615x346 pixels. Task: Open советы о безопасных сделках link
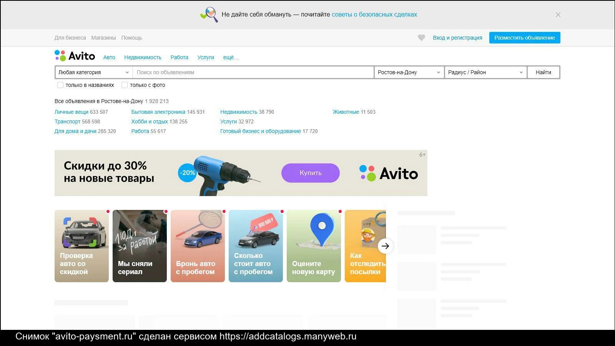[x=374, y=15]
